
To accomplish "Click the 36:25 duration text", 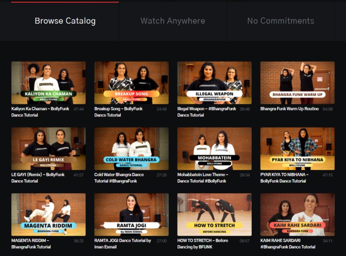I will (x=79, y=241).
